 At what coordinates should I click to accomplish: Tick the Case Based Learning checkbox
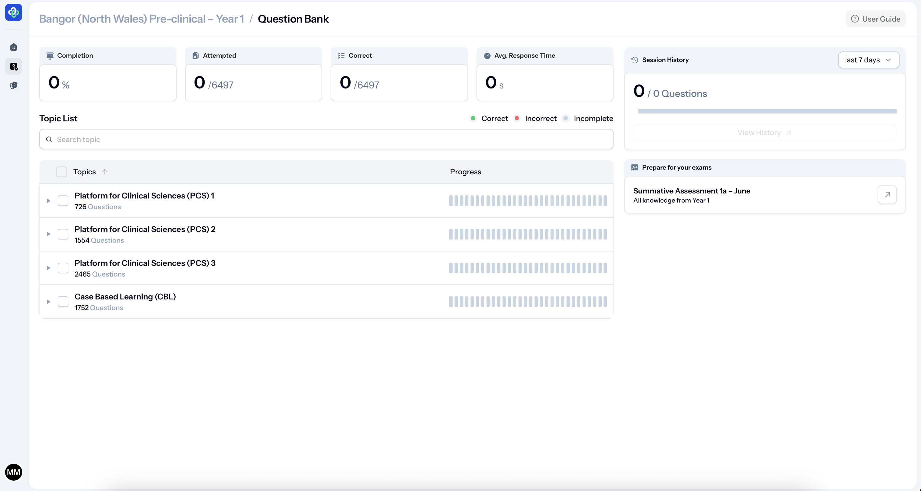tap(63, 302)
